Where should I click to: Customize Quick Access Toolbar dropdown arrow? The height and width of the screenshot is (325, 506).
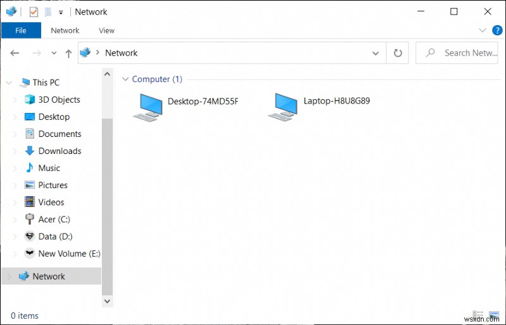[61, 12]
